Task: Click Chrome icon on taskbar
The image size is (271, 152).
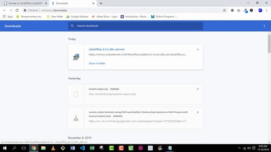Action: 33,148
